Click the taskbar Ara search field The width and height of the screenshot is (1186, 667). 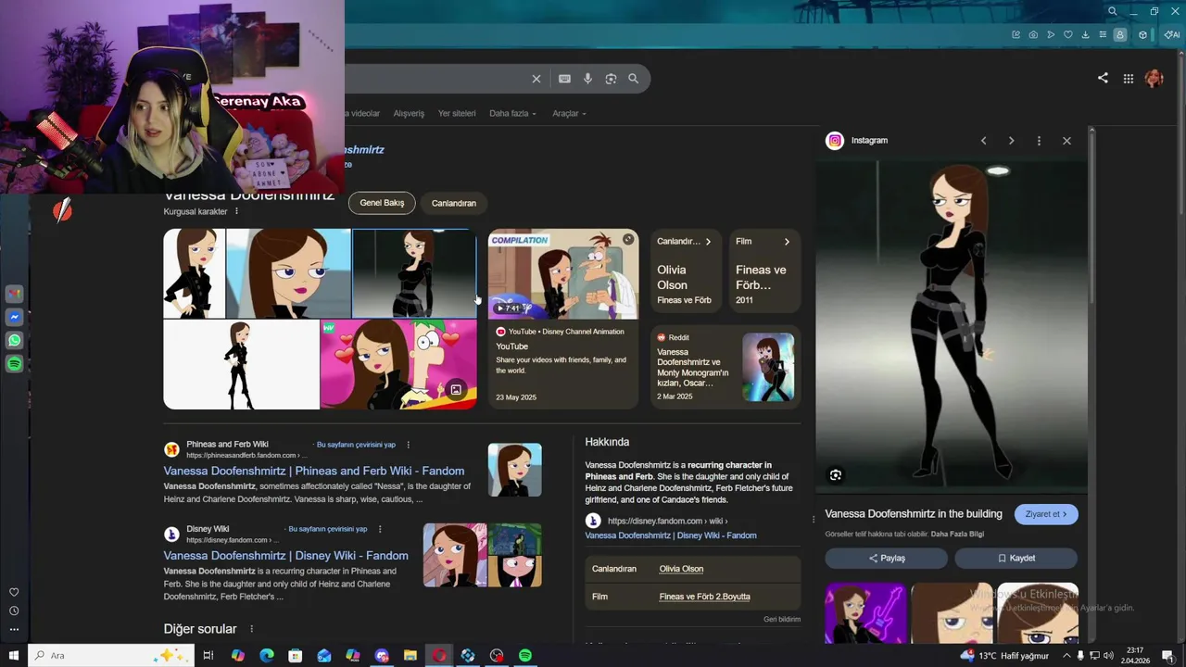[112, 655]
